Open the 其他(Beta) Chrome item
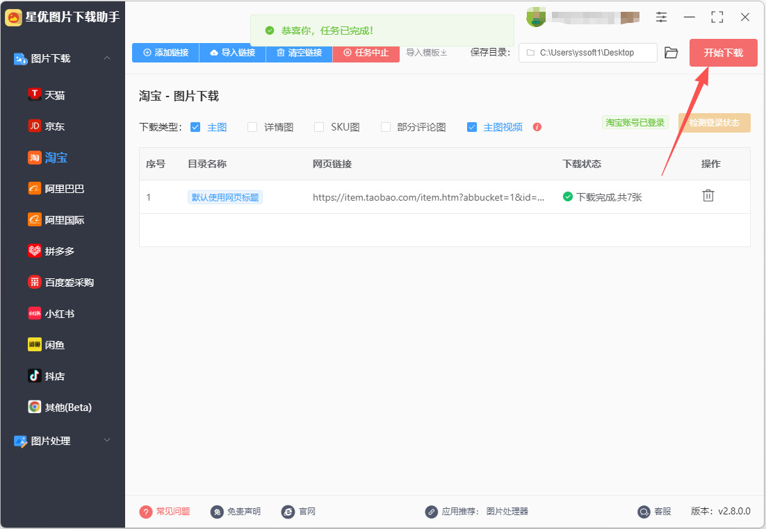 [x=60, y=408]
